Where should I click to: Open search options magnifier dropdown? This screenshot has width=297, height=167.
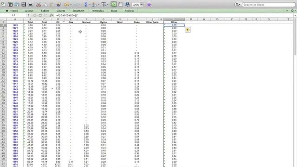[x=238, y=5]
